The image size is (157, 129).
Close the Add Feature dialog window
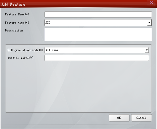152,3
